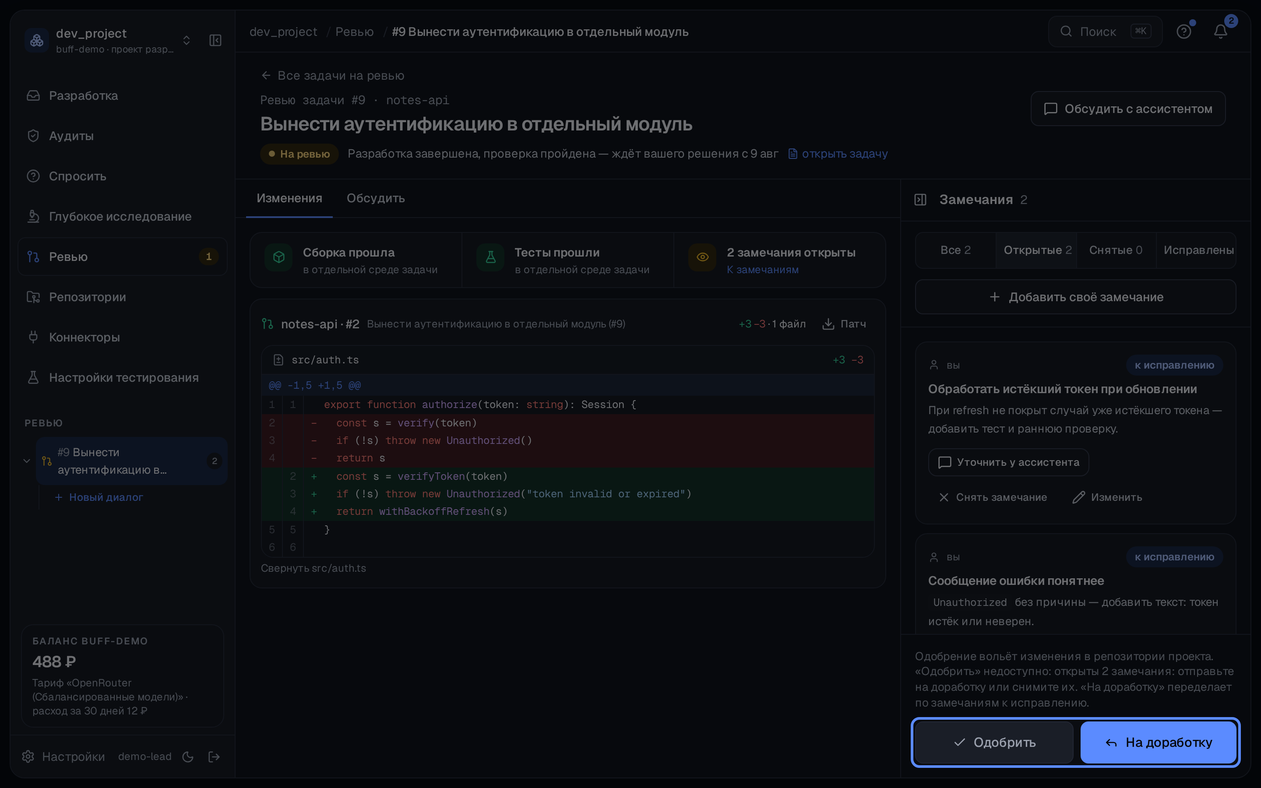Click Изменить on the token remark
This screenshot has height=788, width=1261.
1107,497
